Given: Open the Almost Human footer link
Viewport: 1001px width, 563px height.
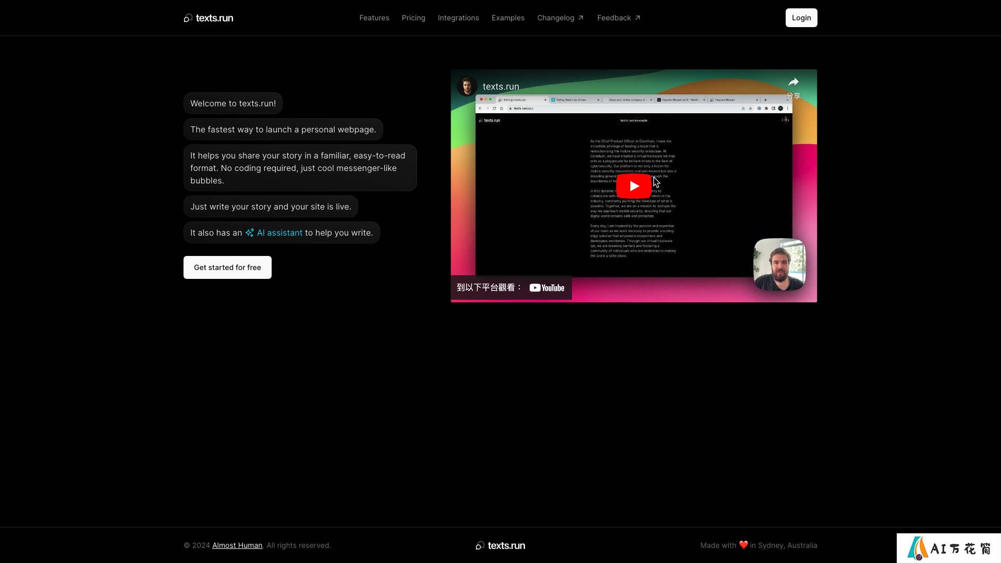Looking at the screenshot, I should (237, 545).
